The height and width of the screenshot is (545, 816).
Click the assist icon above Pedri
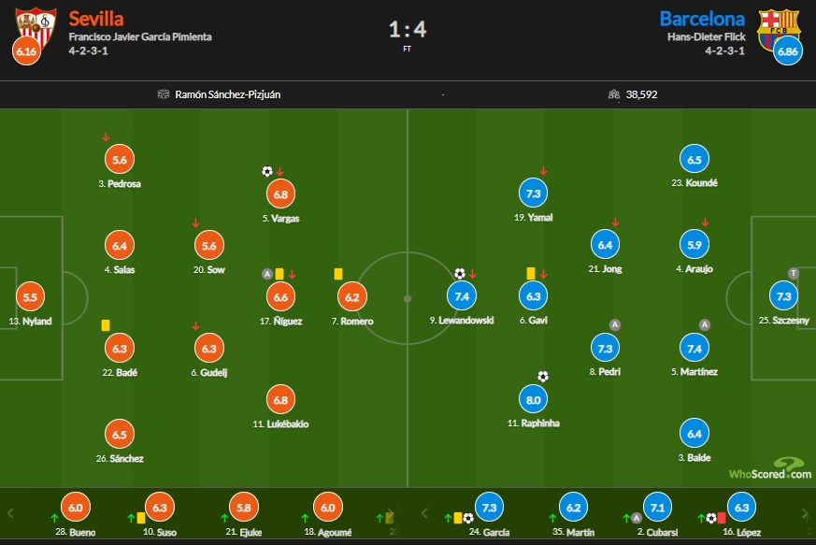615,324
